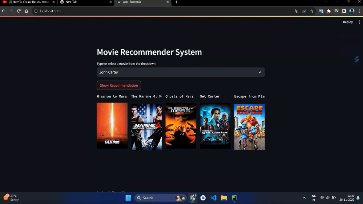Switch to the How To Create Heroku tab

[28, 2]
